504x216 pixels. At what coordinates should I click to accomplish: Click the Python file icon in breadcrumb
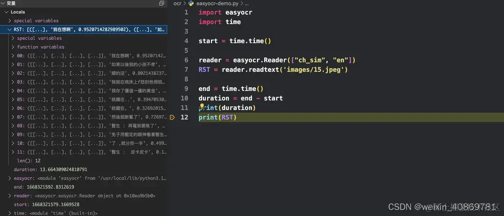[x=191, y=3]
